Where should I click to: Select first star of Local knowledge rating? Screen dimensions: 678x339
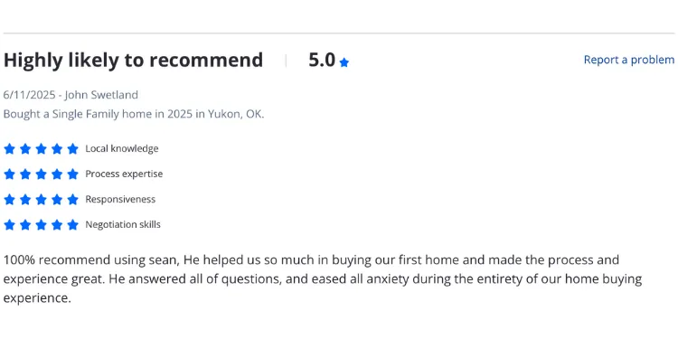[x=9, y=149]
